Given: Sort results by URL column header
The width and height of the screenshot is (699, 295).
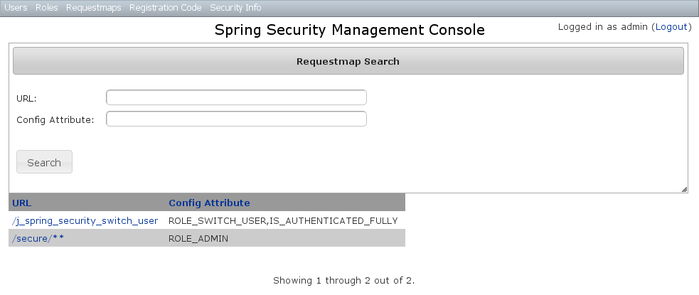Looking at the screenshot, I should (22, 203).
